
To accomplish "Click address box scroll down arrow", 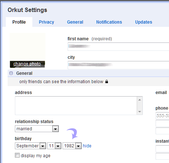I will (140, 111).
